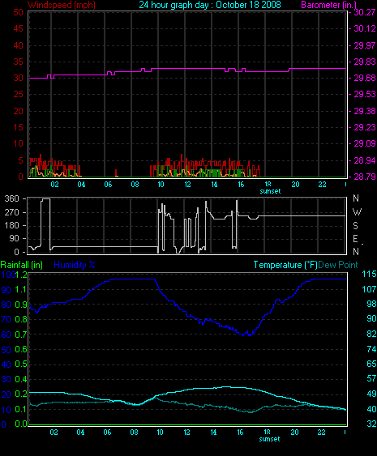
Task: Click the Dew Point legend label
Action: tap(338, 265)
